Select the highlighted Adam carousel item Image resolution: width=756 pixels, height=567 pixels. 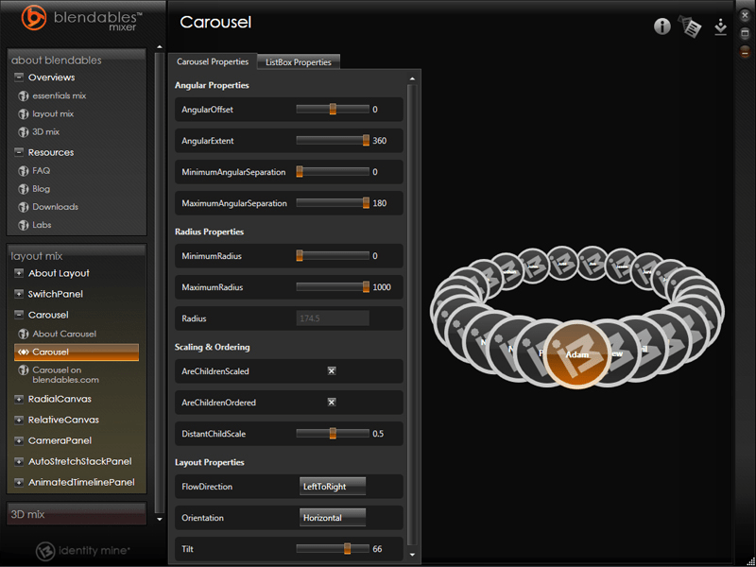point(576,355)
